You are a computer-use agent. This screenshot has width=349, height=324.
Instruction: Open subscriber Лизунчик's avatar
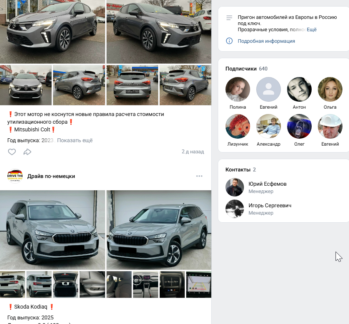point(238,126)
